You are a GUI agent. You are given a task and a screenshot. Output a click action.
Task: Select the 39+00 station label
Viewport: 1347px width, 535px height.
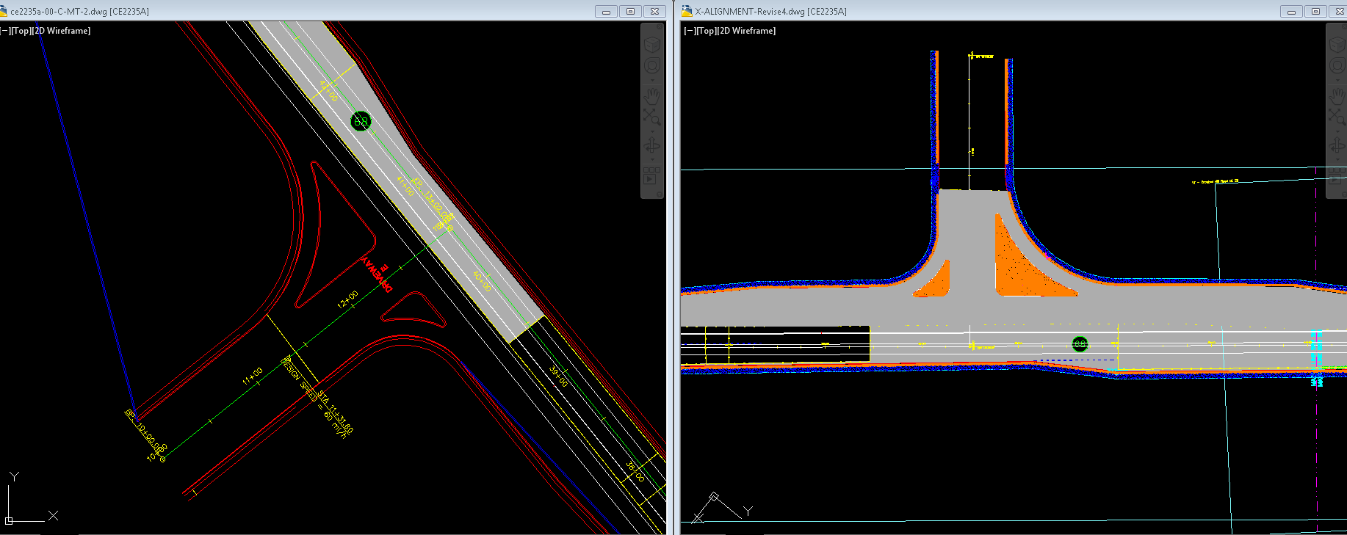[x=558, y=376]
